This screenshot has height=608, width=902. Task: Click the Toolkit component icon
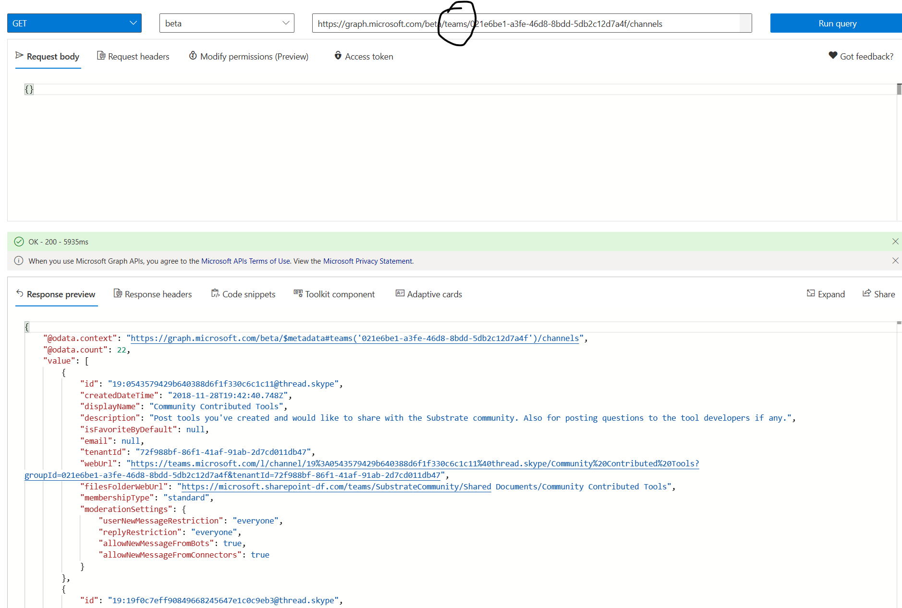tap(298, 293)
